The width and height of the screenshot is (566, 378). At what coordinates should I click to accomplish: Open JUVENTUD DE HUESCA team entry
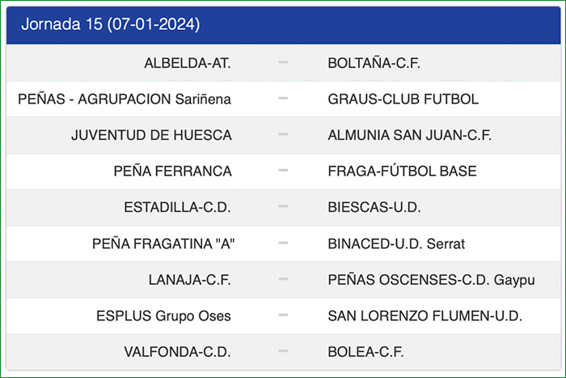tap(151, 135)
